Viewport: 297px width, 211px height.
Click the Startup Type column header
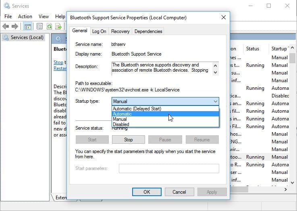(x=279, y=49)
